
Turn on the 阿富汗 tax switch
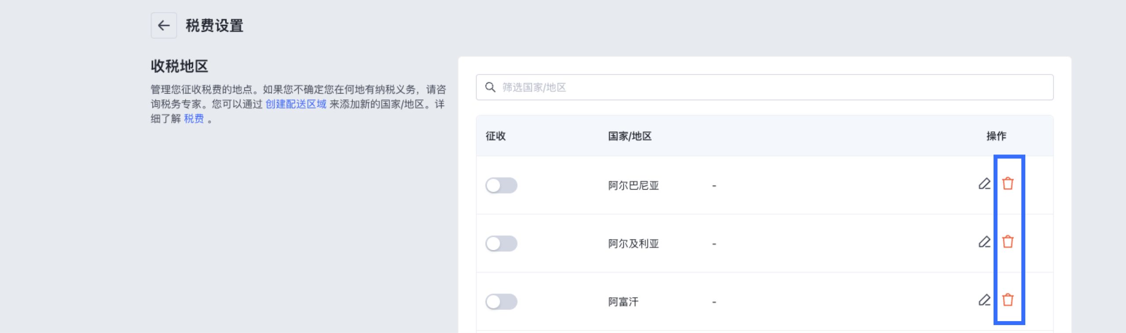(501, 302)
